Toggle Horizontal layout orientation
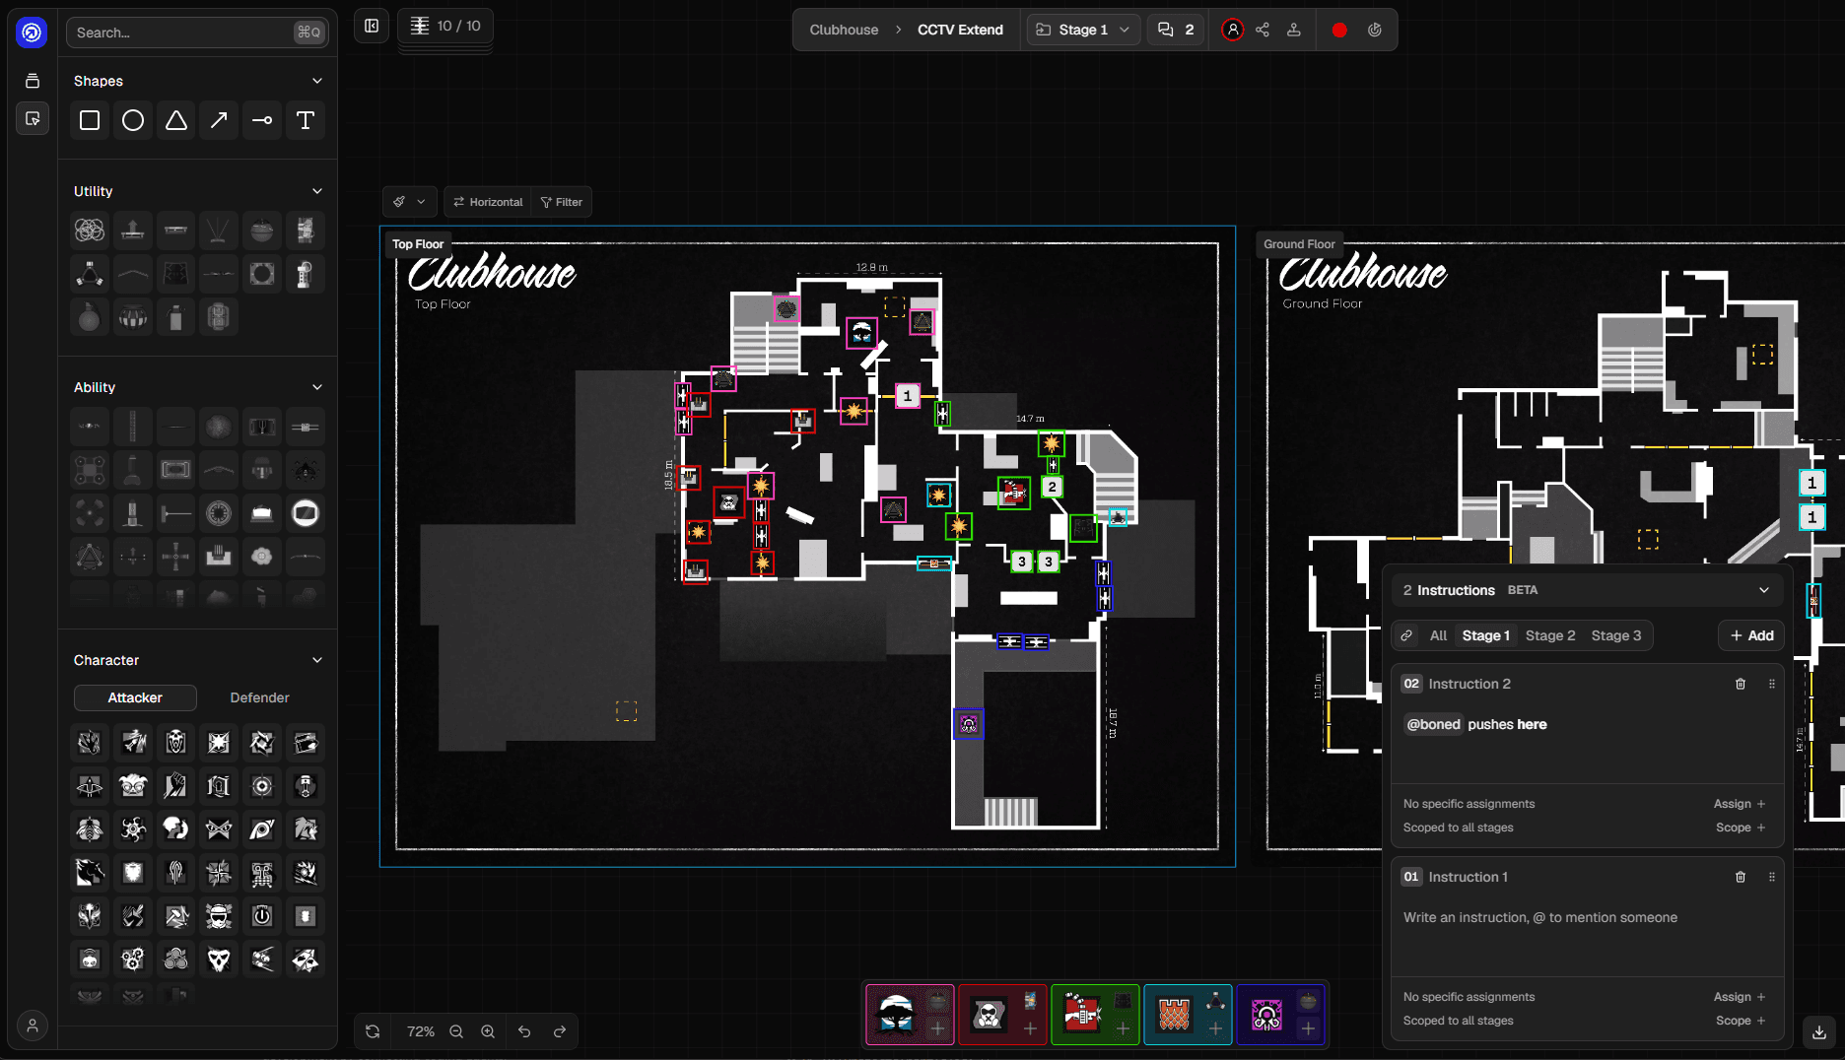Viewport: 1845px width, 1060px height. pos(487,202)
